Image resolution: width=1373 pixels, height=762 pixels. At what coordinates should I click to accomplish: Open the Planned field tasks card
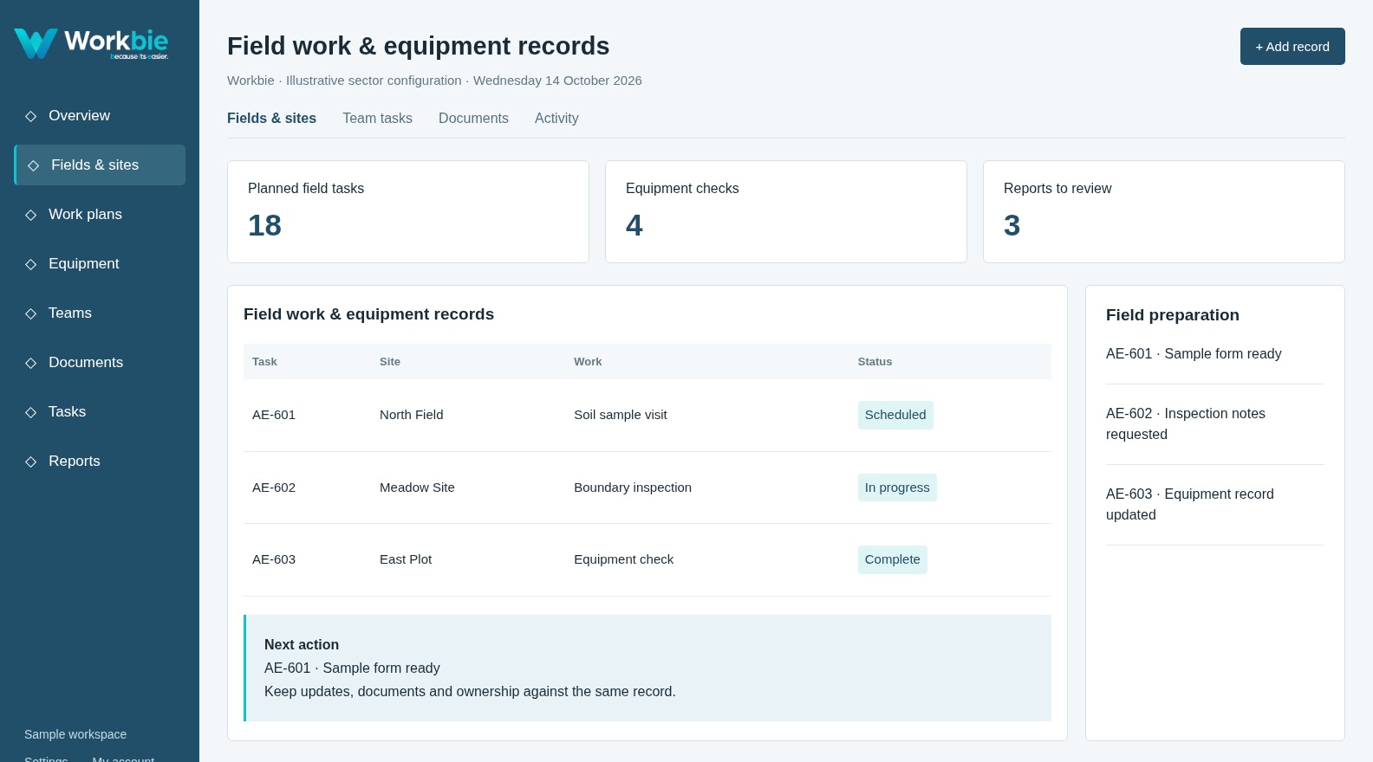408,211
